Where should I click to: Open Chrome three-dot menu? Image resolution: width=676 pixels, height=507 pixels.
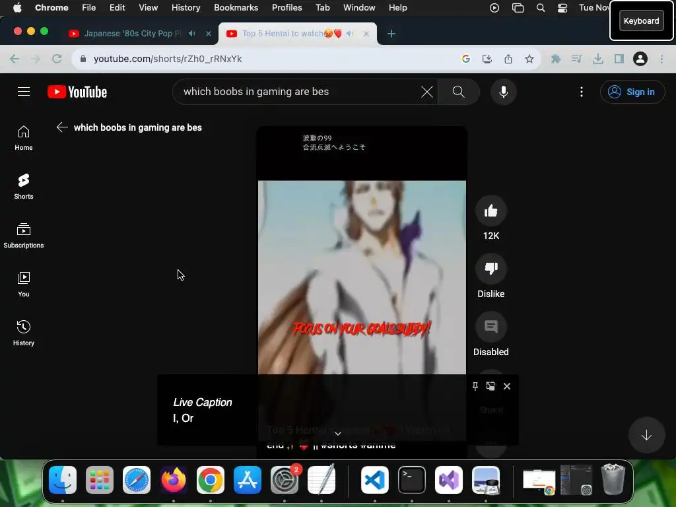pos(661,59)
